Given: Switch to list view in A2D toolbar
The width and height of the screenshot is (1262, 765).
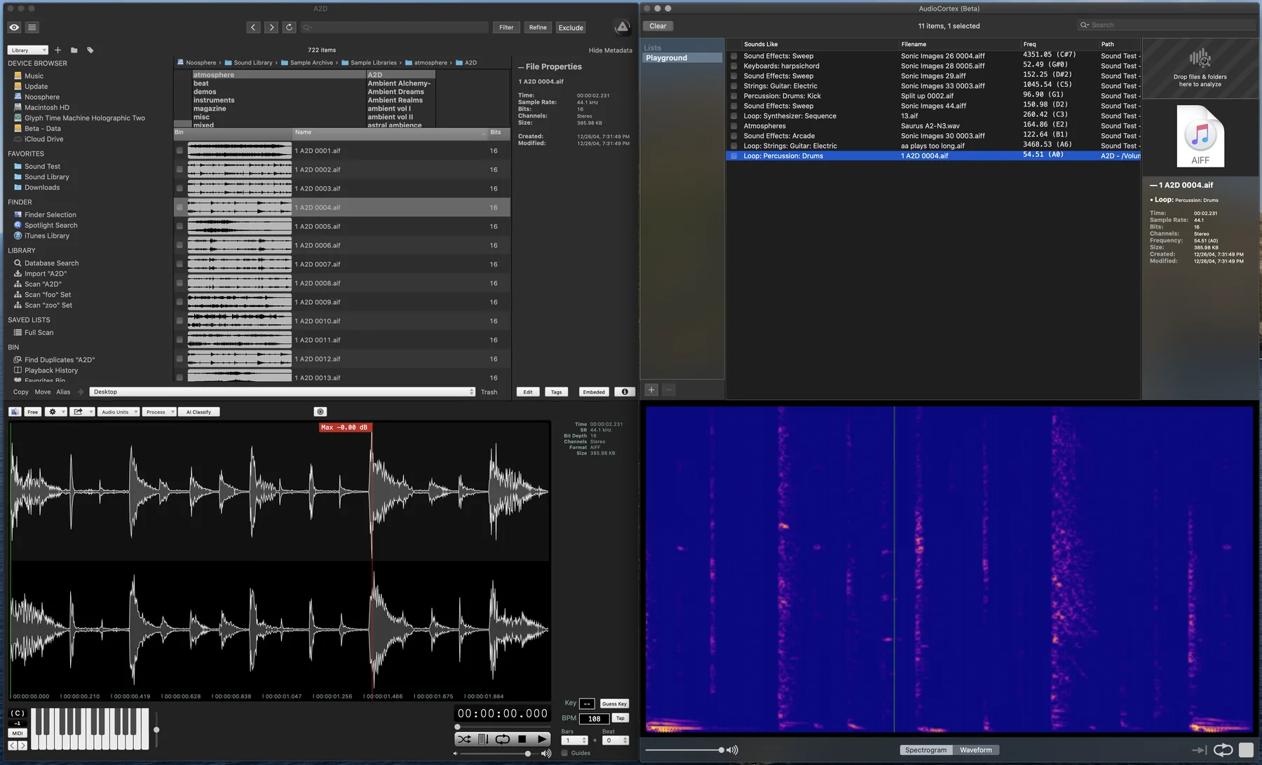Looking at the screenshot, I should (32, 27).
